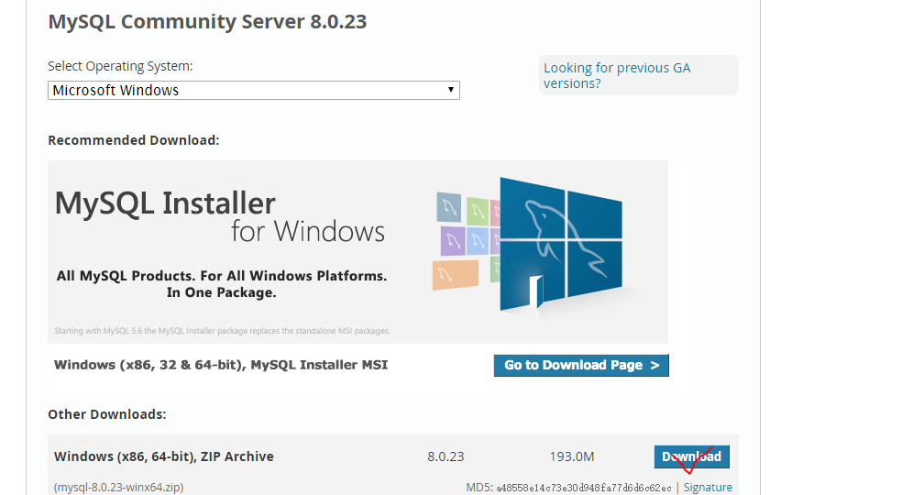Click the Windows dolphin logo in banner

(561, 244)
